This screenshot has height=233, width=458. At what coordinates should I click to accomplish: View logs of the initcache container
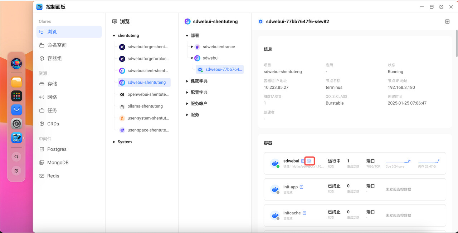(304, 213)
